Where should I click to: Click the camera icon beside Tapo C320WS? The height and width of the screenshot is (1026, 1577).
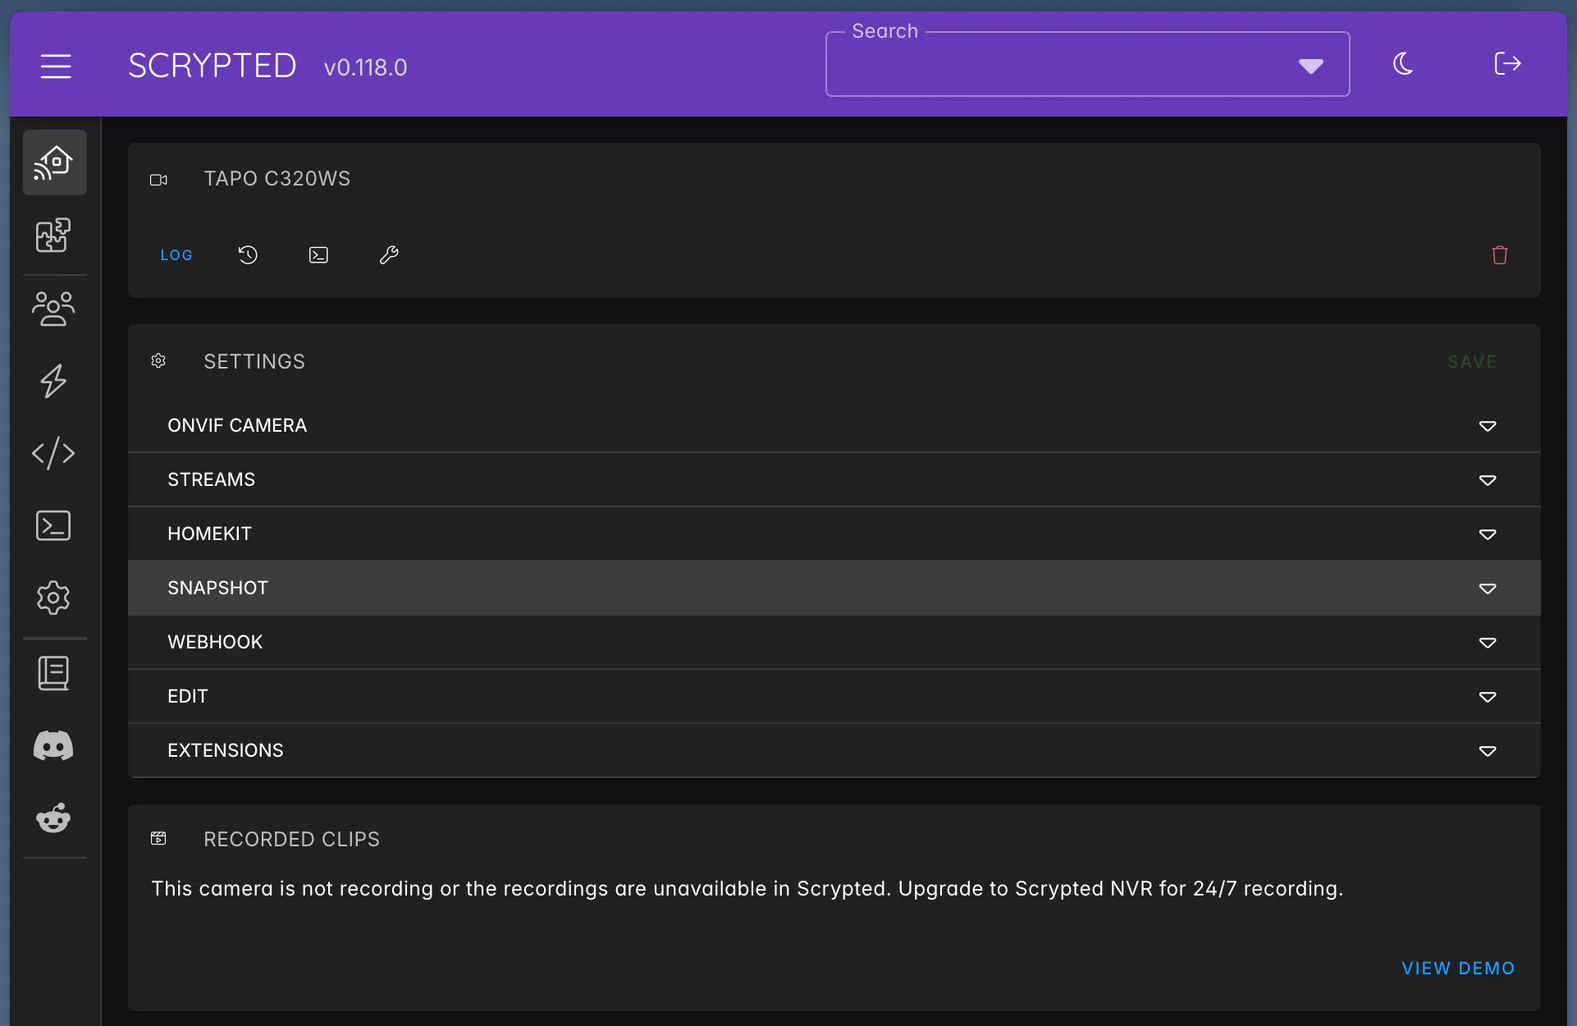point(158,180)
